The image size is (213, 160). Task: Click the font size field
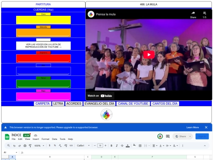pyautogui.click(x=100, y=145)
